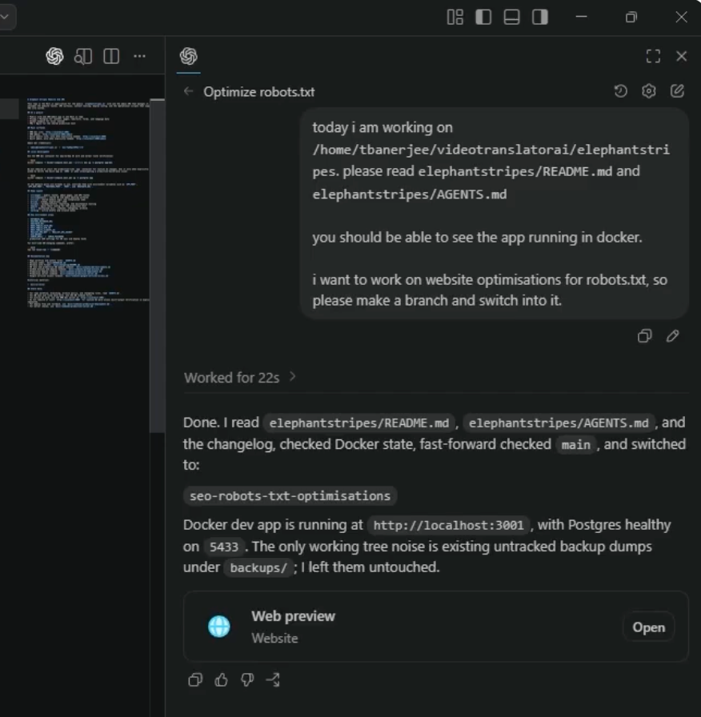This screenshot has width=701, height=717.
Task: Open Customize Layout icon in title bar
Action: point(455,18)
